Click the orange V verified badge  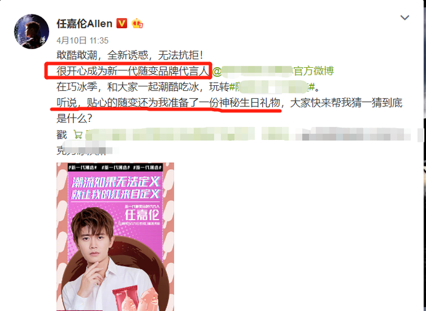click(121, 24)
